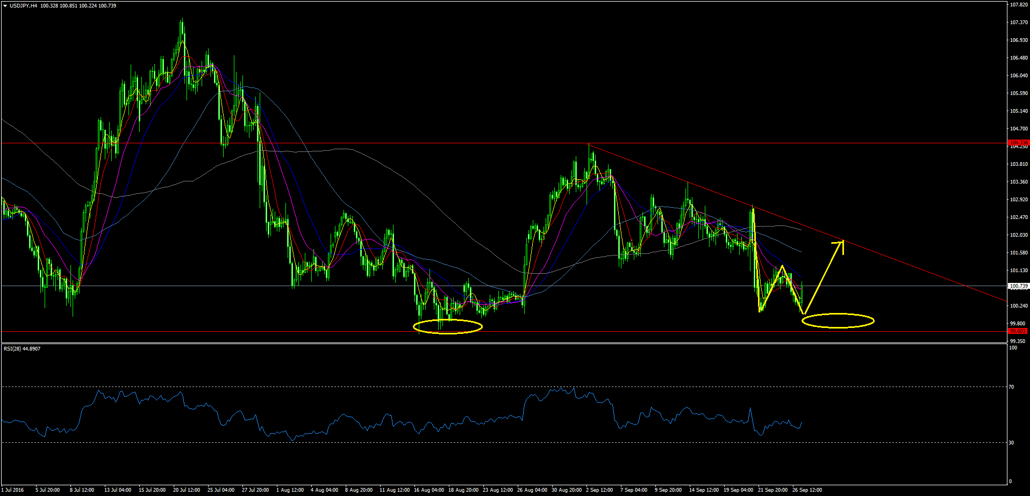This screenshot has width=1030, height=496.
Task: Click the 100.240 price scale label
Action: click(1019, 306)
